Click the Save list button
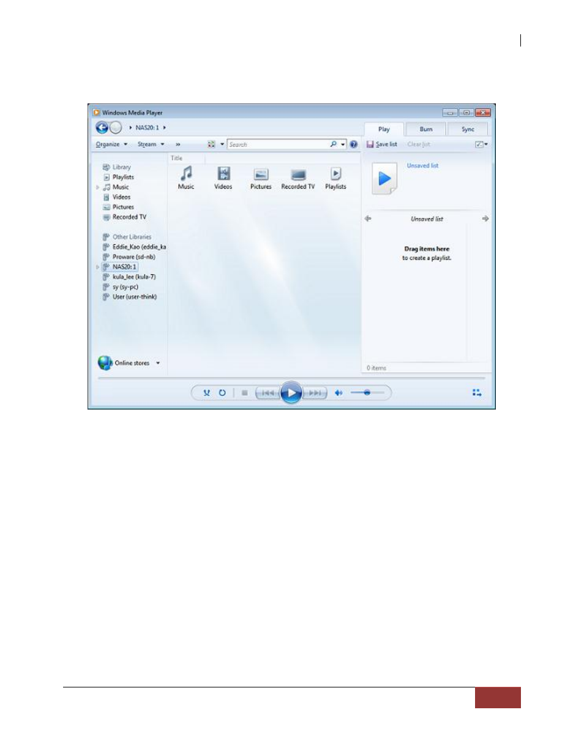This screenshot has width=584, height=756. point(382,144)
